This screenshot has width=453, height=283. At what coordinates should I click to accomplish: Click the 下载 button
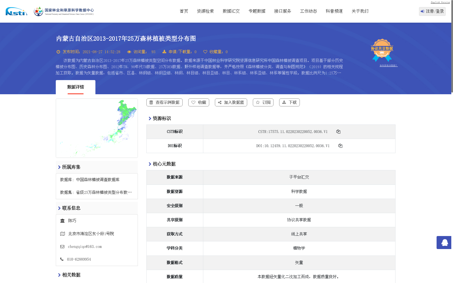click(x=289, y=102)
